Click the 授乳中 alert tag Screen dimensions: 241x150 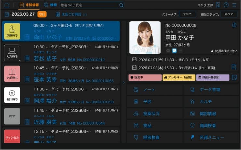click(145, 77)
